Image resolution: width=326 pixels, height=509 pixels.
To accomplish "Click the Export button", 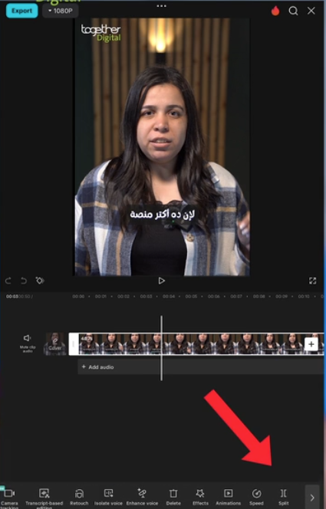I will click(x=21, y=11).
